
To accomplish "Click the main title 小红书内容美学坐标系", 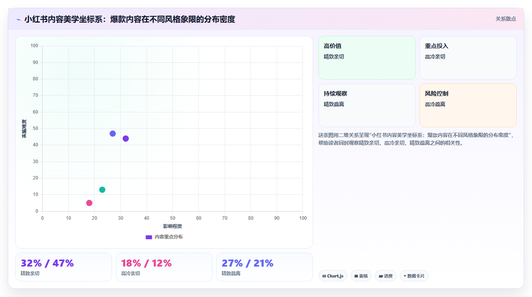I will pyautogui.click(x=130, y=20).
